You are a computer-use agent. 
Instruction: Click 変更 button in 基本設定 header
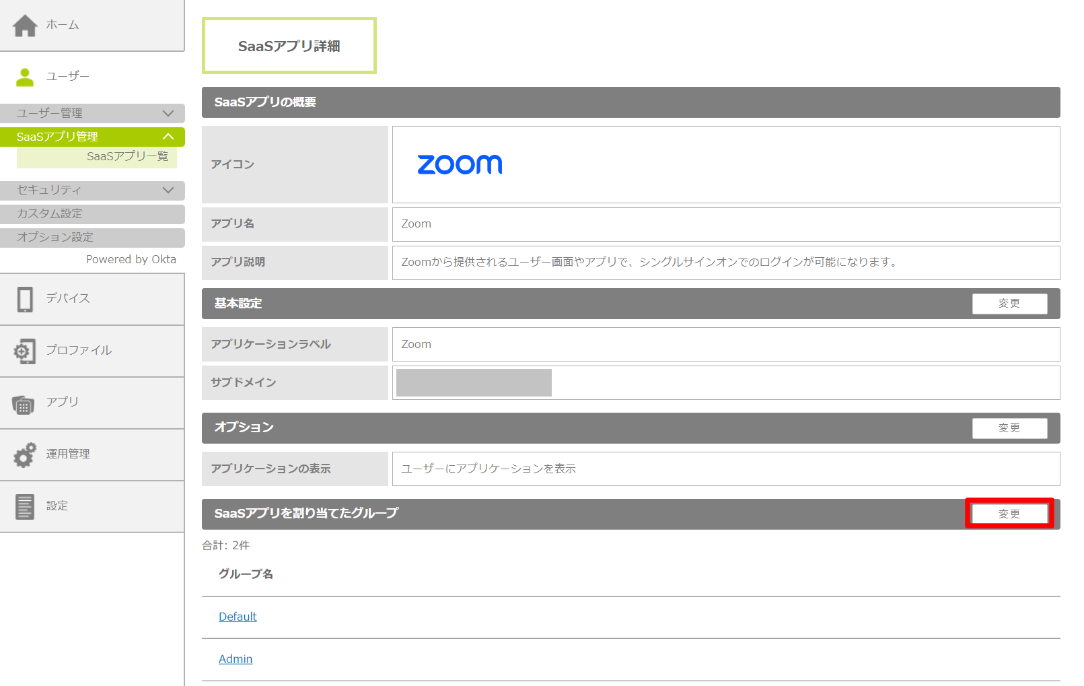(1009, 304)
